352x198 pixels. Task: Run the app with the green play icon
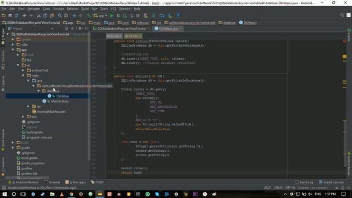pos(112,15)
